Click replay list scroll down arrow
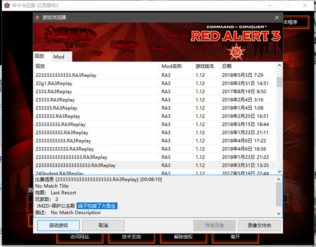This screenshot has width=316, height=247. tap(279, 172)
